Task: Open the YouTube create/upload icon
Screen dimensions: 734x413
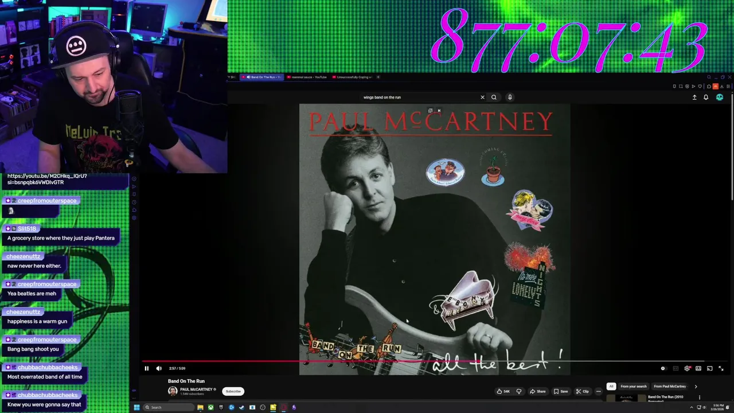Action: 694,98
